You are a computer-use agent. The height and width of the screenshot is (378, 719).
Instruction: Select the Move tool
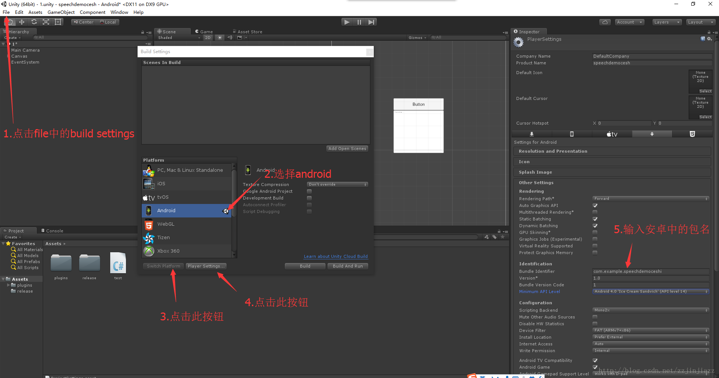[x=22, y=22]
